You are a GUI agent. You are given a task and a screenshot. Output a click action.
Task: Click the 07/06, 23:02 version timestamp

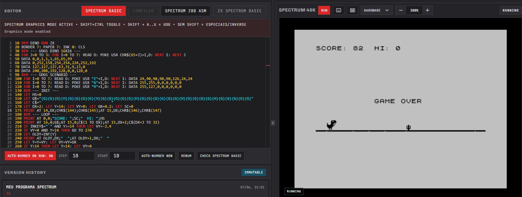pos(252,187)
